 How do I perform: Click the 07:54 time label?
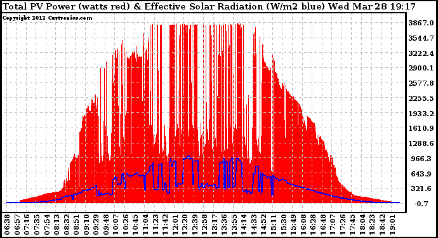pyautogui.click(x=46, y=224)
